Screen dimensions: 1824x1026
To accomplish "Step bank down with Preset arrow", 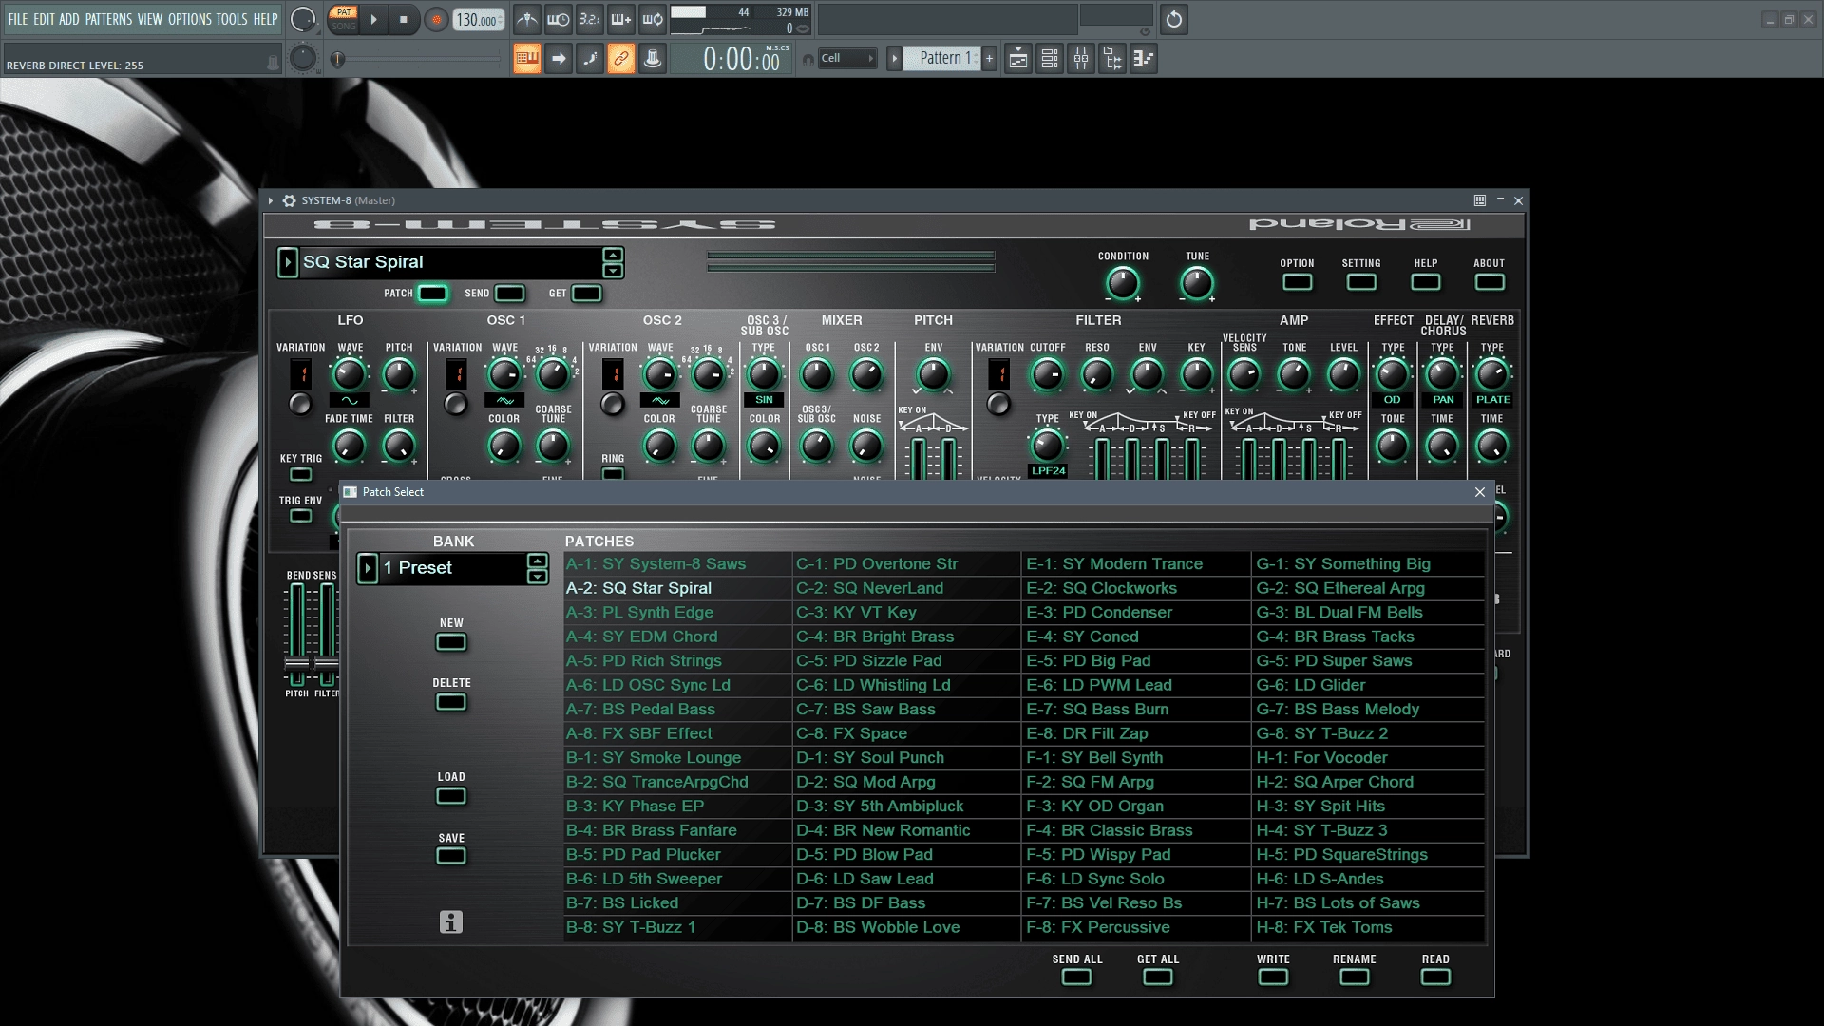I will [537, 577].
